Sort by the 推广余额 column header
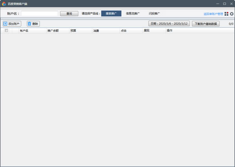The width and height of the screenshot is (235, 167). click(53, 31)
